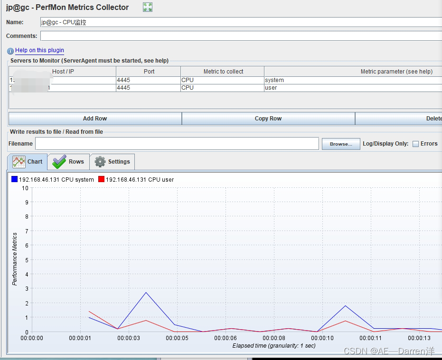Open the Chart tab
The height and width of the screenshot is (360, 442).
pyautogui.click(x=28, y=162)
